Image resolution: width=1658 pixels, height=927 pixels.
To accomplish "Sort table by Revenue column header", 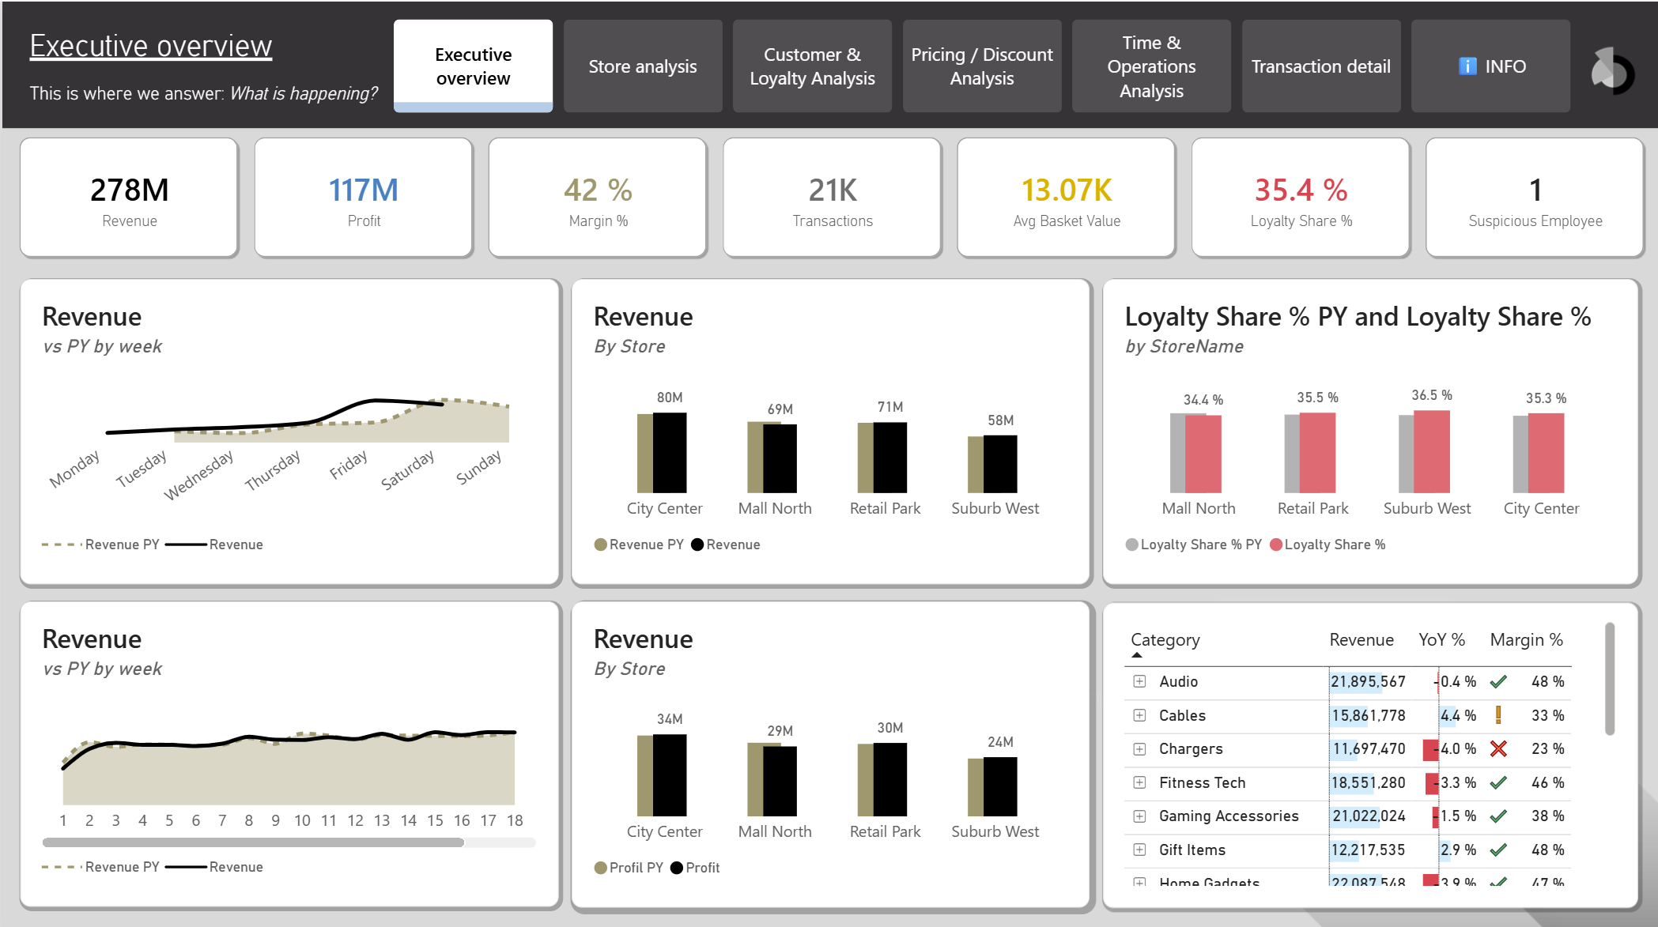I will pyautogui.click(x=1362, y=640).
